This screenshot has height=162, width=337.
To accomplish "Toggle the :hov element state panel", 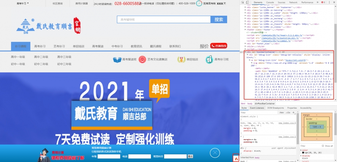I will (281, 113).
